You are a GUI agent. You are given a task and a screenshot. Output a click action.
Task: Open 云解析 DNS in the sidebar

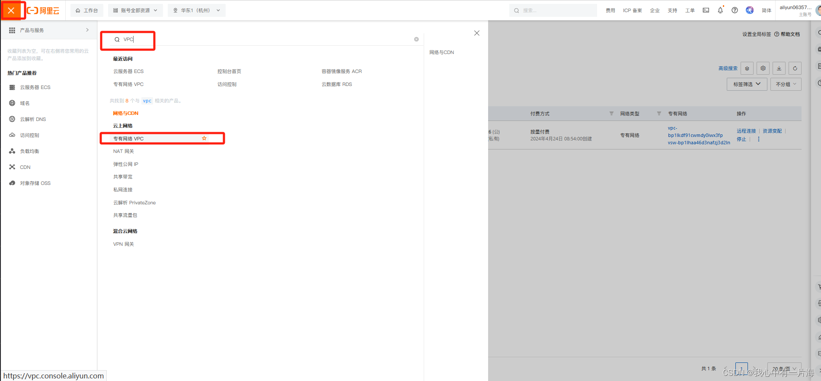coord(33,119)
